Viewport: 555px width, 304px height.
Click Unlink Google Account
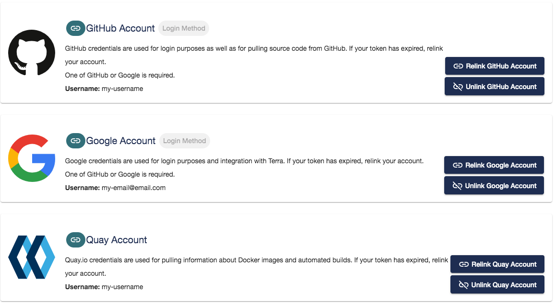click(494, 185)
